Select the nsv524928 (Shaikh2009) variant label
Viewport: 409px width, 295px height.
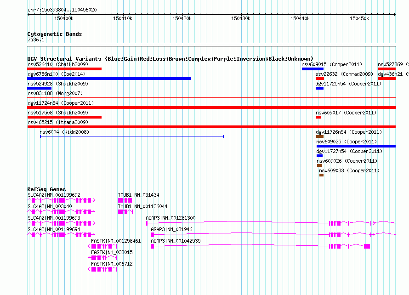pos(58,84)
